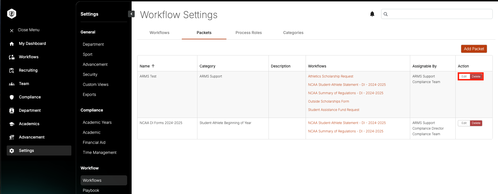This screenshot has width=498, height=194.
Task: Open Department under General settings
Action: [x=93, y=44]
